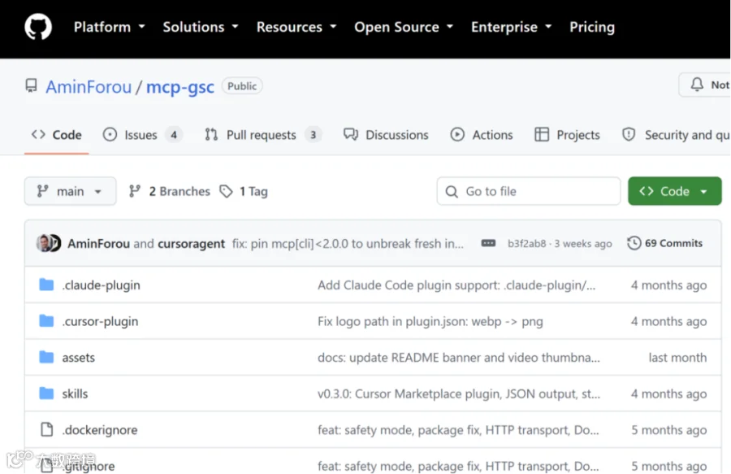Open the Security and quality tab

coord(676,135)
